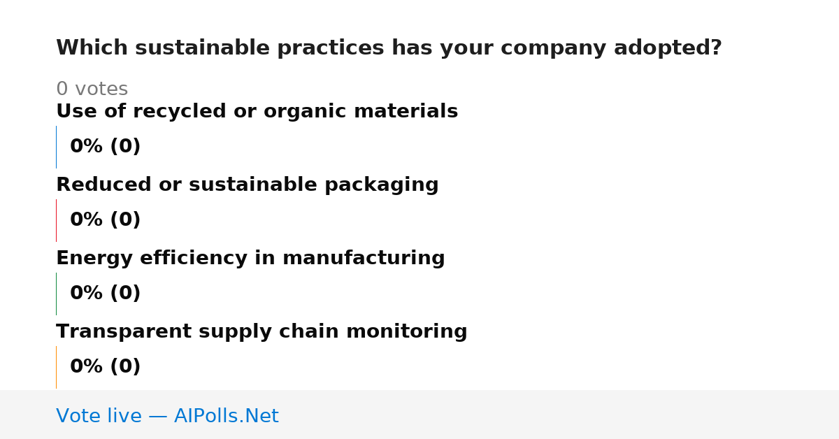Click the poll question title
The width and height of the screenshot is (839, 439).
[389, 48]
